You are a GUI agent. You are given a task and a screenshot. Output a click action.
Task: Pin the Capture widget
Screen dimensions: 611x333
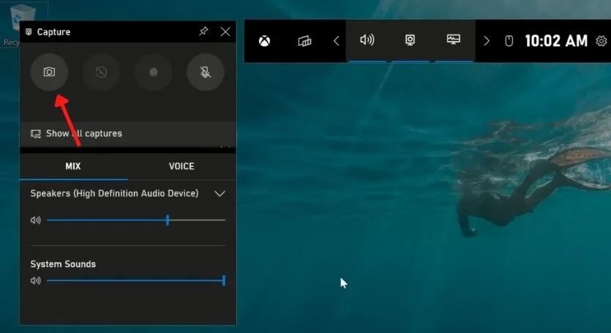[x=203, y=31]
